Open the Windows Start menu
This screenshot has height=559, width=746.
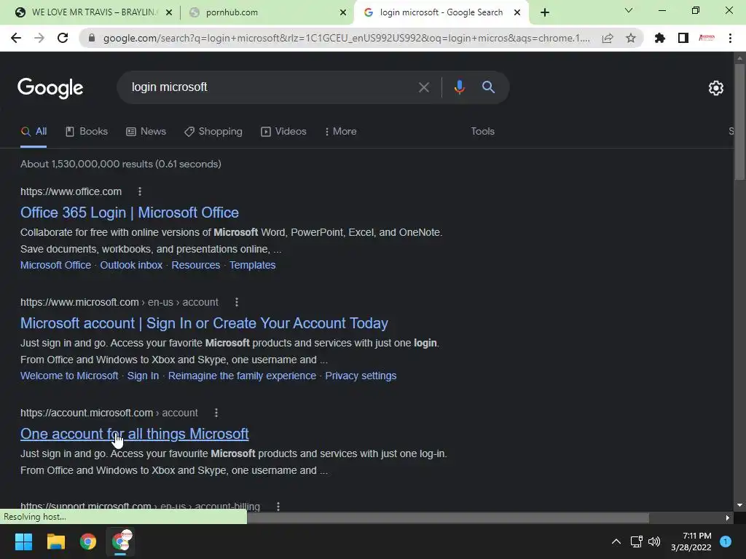(23, 542)
